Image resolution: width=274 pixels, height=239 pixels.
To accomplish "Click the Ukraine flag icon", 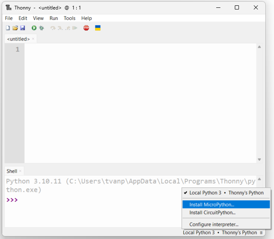I will pyautogui.click(x=98, y=28).
